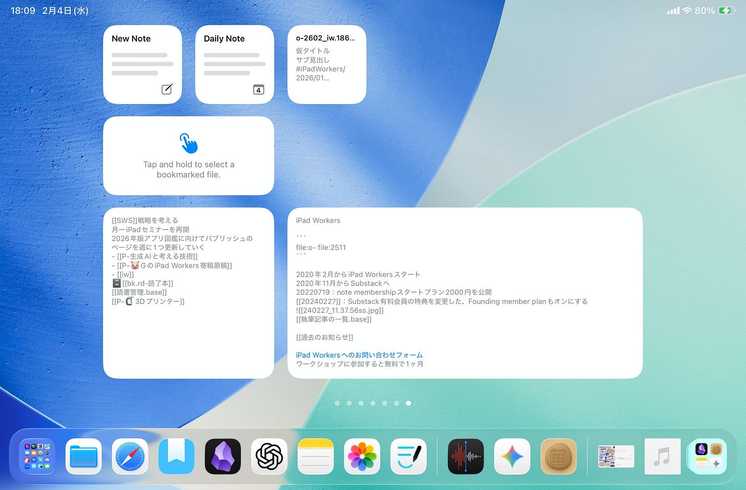Image resolution: width=746 pixels, height=490 pixels.
Task: Open the wooden calendar app
Action: pos(558,456)
